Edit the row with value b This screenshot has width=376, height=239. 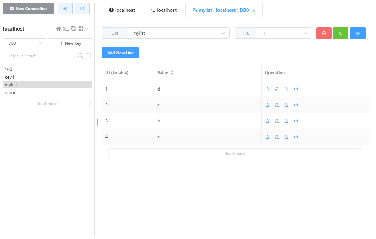(277, 121)
